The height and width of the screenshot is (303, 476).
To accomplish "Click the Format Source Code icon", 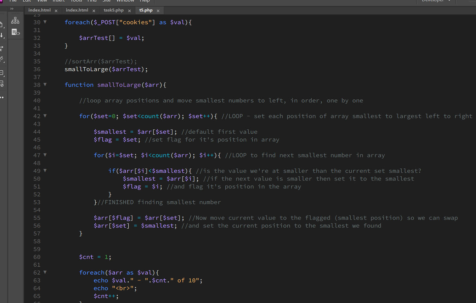I will (x=2, y=59).
